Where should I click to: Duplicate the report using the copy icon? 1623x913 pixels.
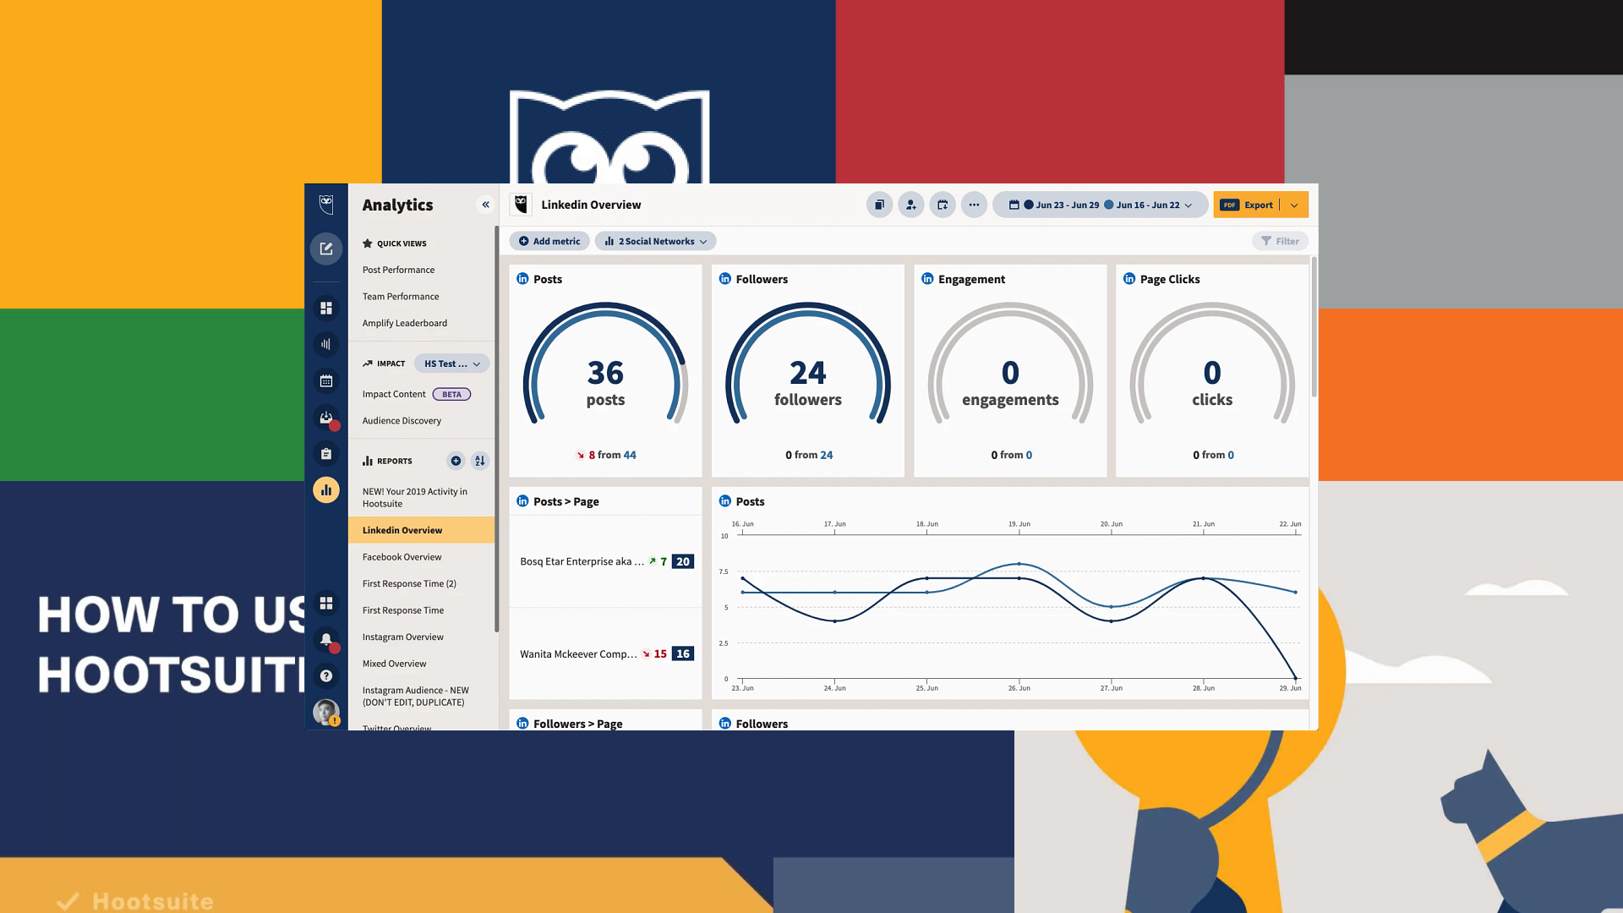tap(879, 205)
